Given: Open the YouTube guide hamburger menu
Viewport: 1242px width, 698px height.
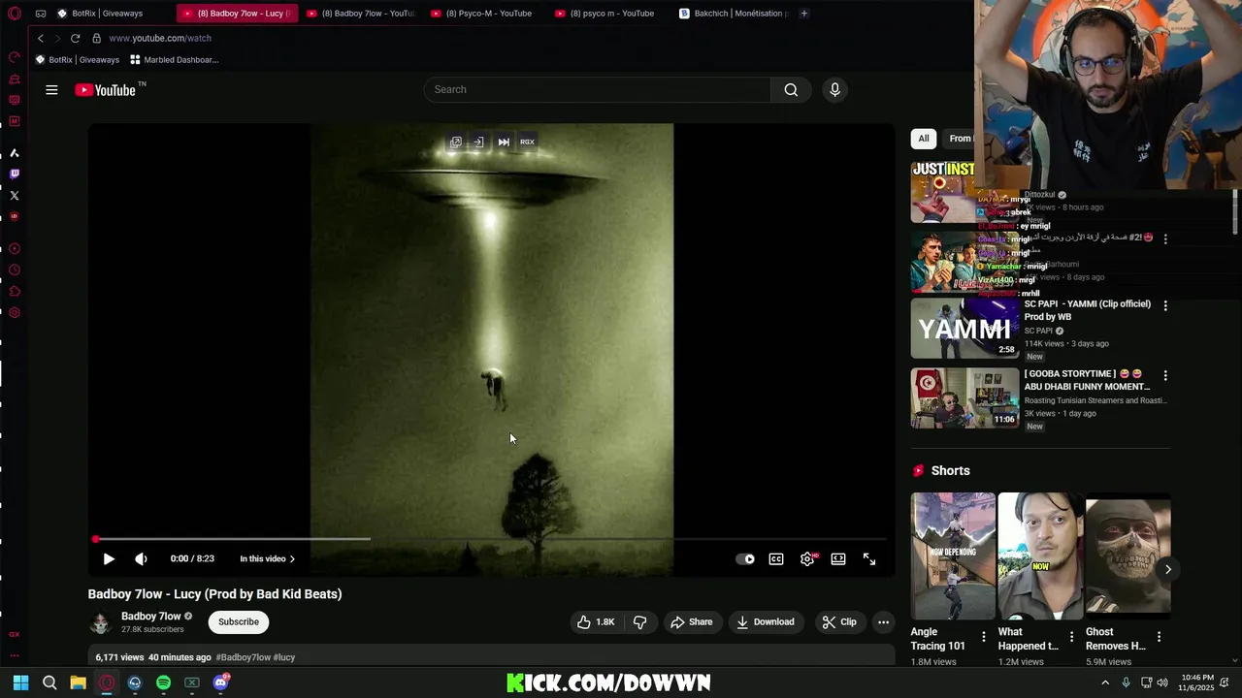Looking at the screenshot, I should pos(51,90).
